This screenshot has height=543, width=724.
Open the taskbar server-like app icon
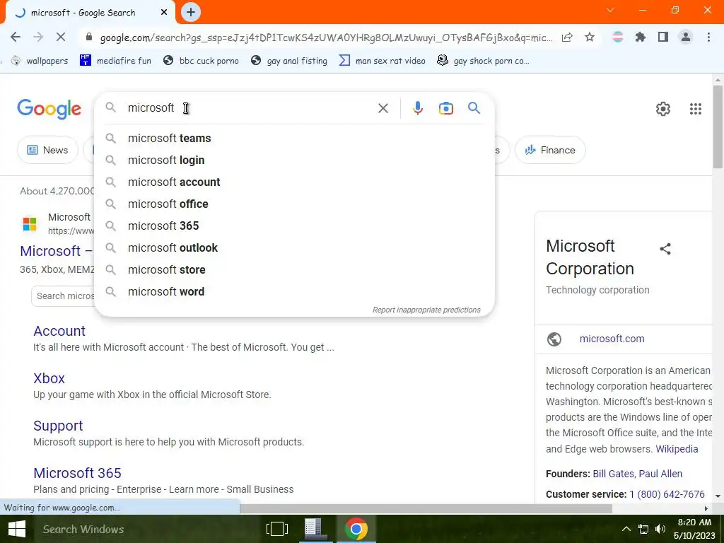click(x=314, y=528)
